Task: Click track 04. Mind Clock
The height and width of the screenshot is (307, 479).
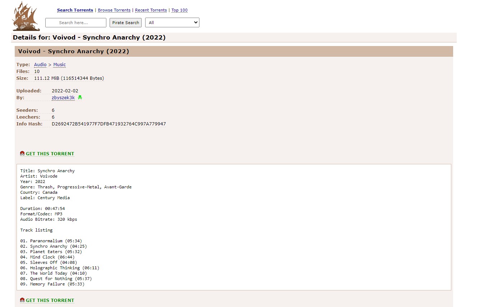Action: [x=47, y=257]
